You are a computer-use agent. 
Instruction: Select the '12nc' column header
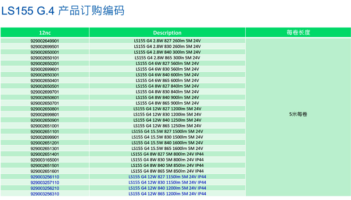45,32
